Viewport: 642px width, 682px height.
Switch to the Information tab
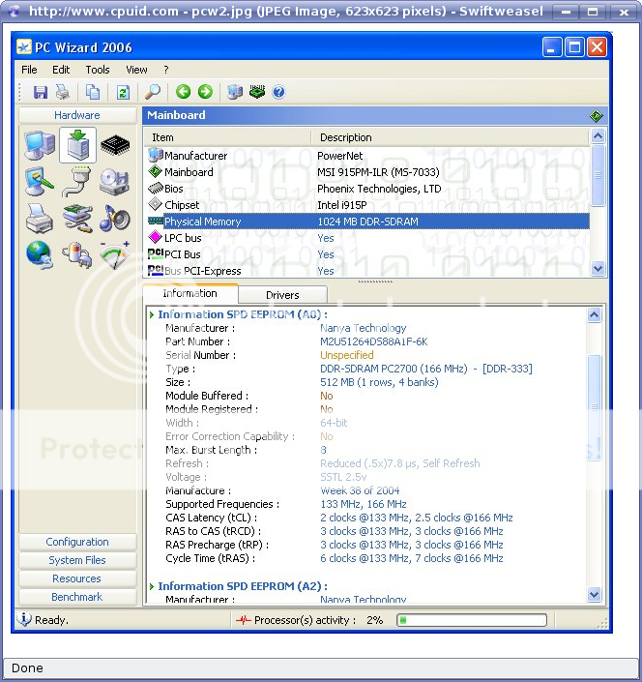[190, 293]
